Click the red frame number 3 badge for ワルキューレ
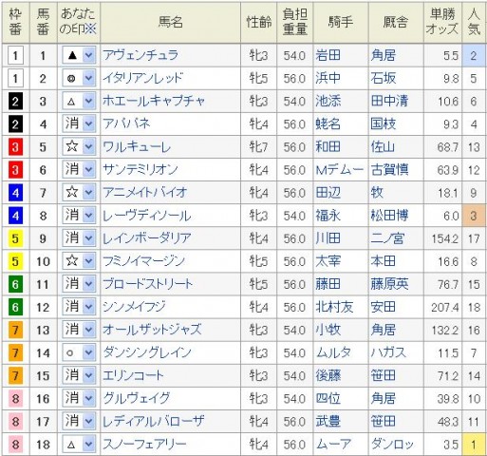487x456 pixels. pos(15,147)
